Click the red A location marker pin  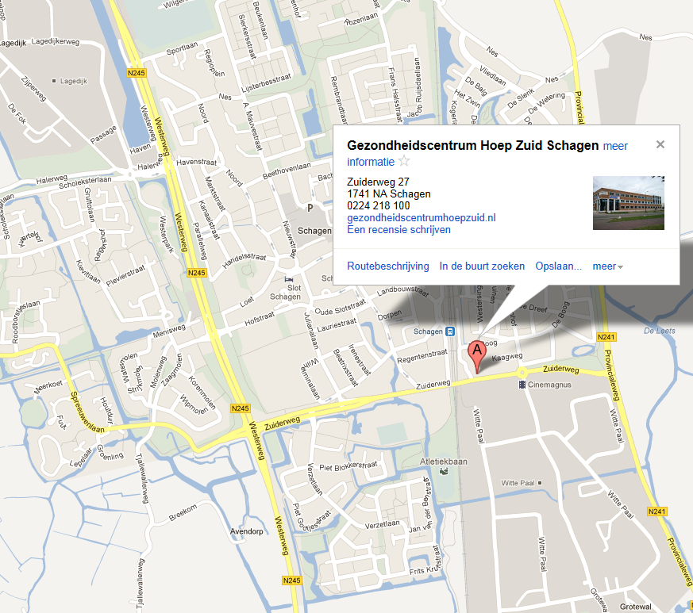click(477, 357)
